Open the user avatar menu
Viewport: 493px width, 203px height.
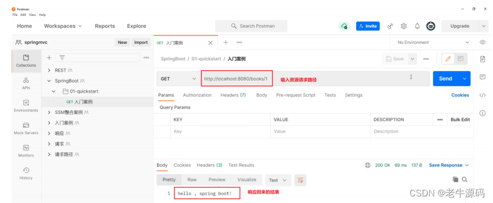[431, 26]
